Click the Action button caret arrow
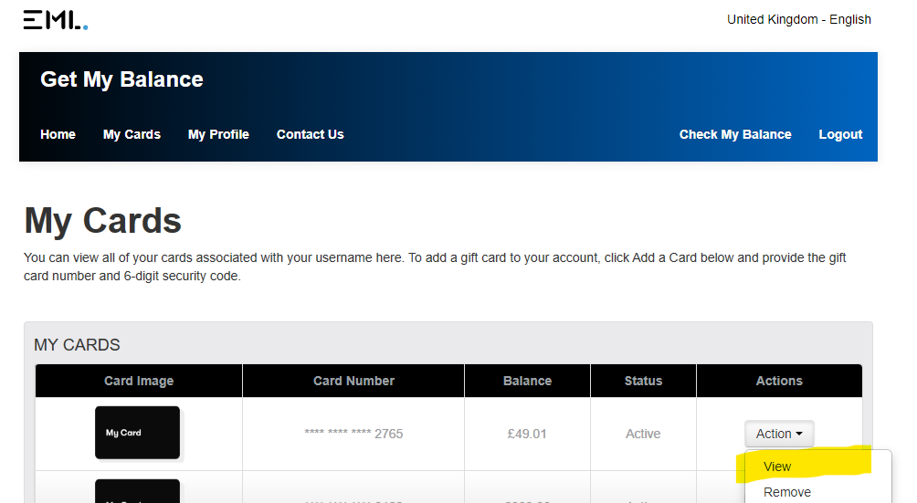The width and height of the screenshot is (917, 503). click(799, 434)
